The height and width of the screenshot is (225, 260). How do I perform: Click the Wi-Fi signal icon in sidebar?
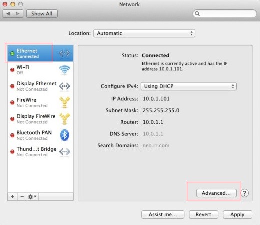(x=64, y=70)
